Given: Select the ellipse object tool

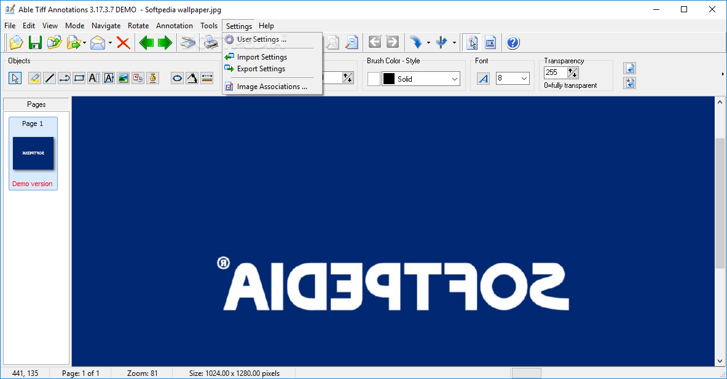Looking at the screenshot, I should (x=177, y=78).
